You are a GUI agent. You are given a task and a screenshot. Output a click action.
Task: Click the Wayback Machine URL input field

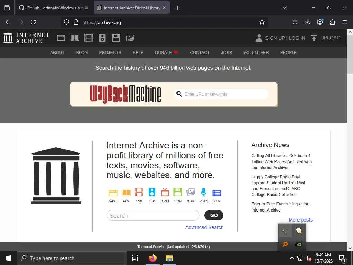coord(222,94)
